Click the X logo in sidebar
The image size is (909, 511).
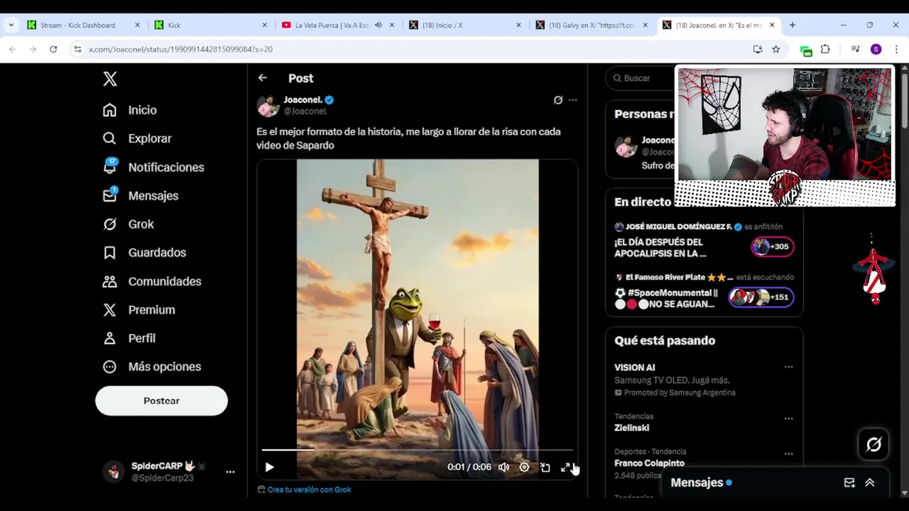click(110, 79)
